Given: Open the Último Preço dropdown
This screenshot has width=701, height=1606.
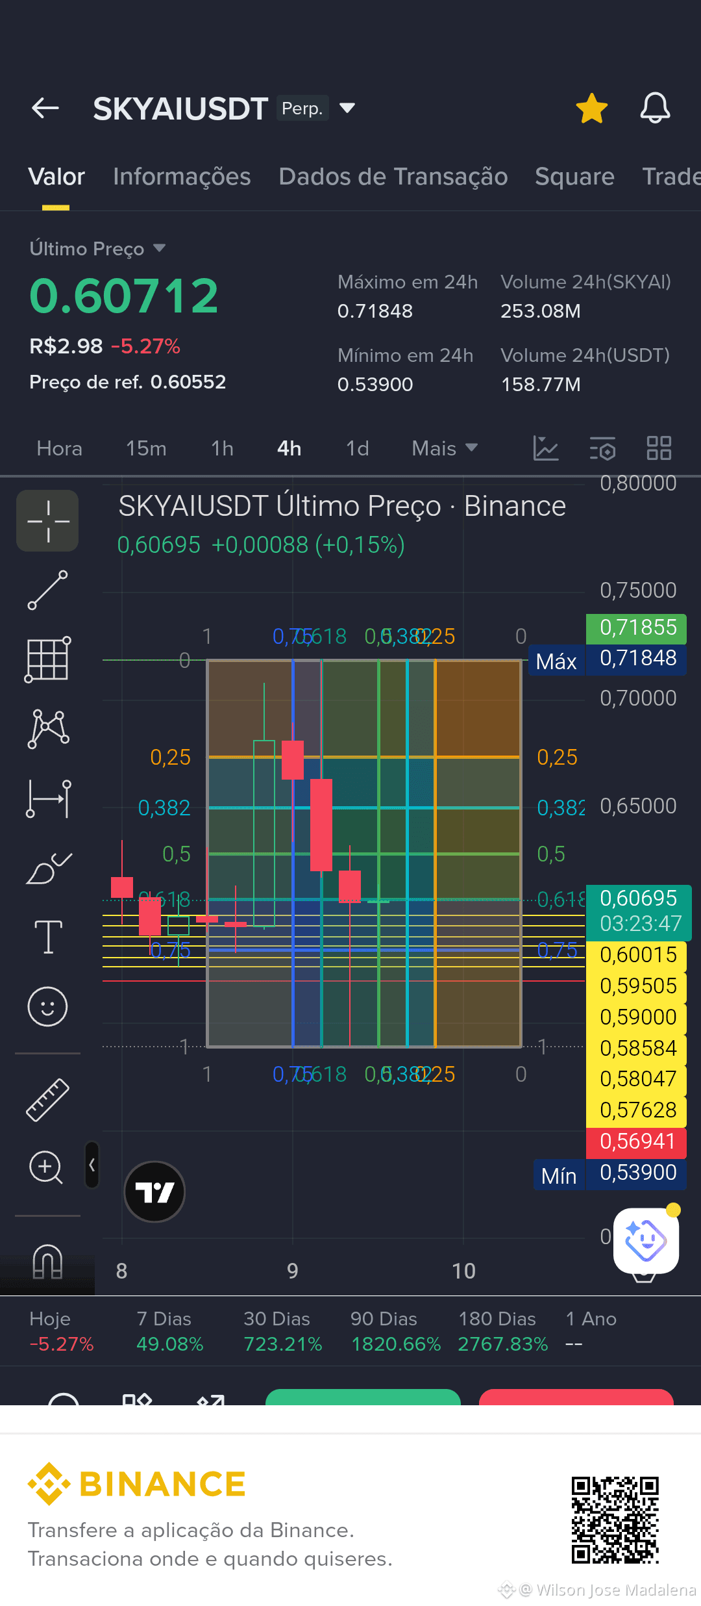Looking at the screenshot, I should pyautogui.click(x=97, y=249).
